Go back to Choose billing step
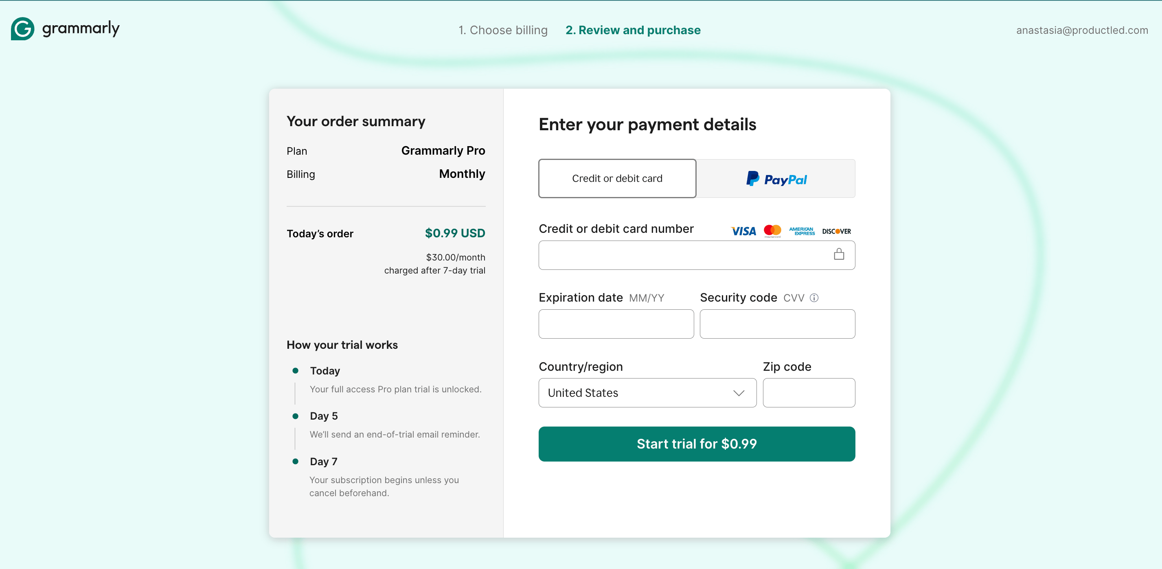Viewport: 1162px width, 569px height. (x=503, y=30)
